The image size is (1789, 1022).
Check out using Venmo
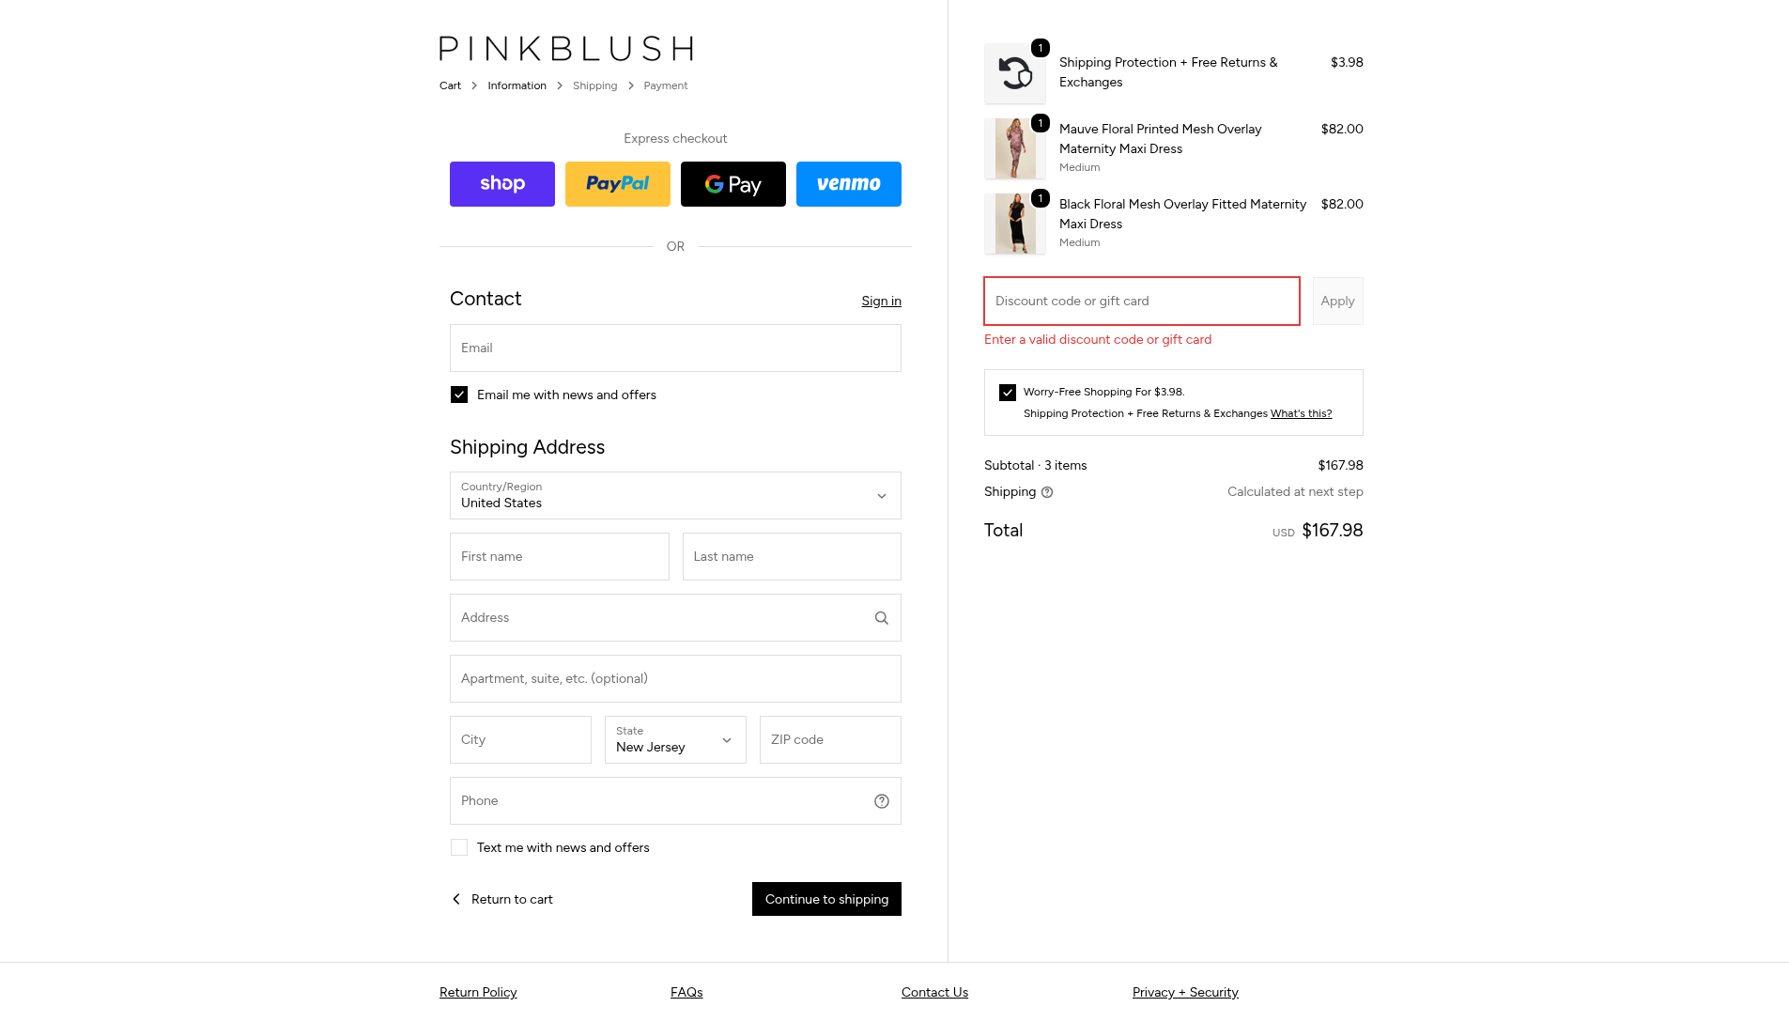848,184
